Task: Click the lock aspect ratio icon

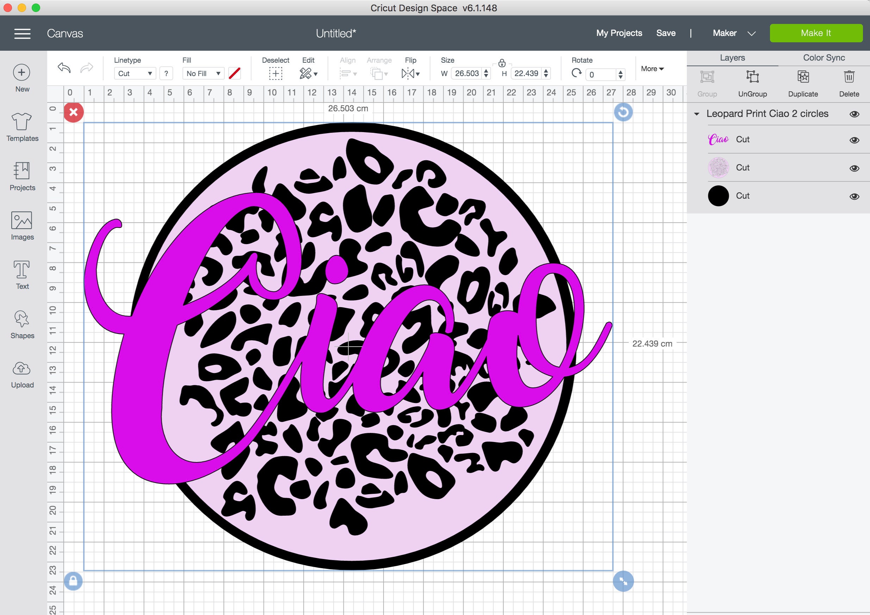Action: [502, 64]
